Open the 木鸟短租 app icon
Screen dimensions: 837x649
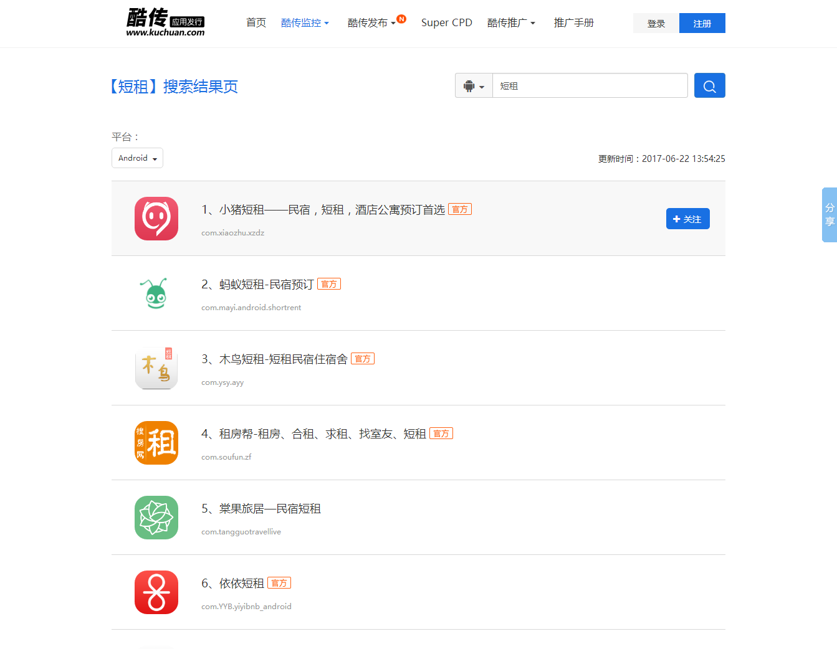[x=156, y=368]
